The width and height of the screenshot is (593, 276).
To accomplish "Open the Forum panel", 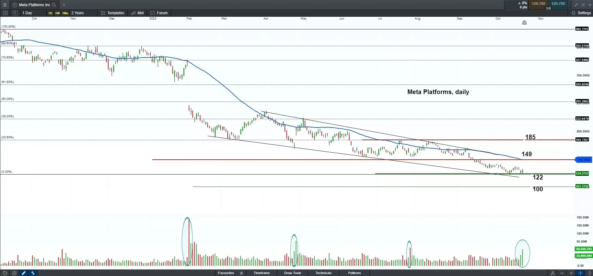I will (x=159, y=13).
